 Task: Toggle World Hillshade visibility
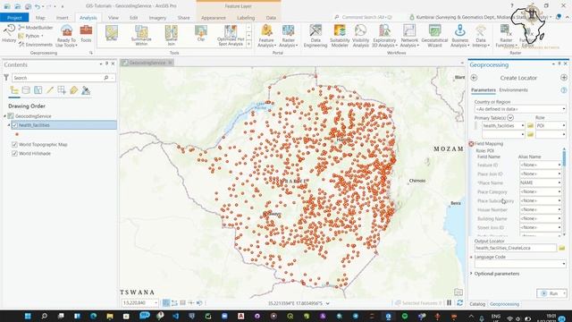(x=14, y=153)
